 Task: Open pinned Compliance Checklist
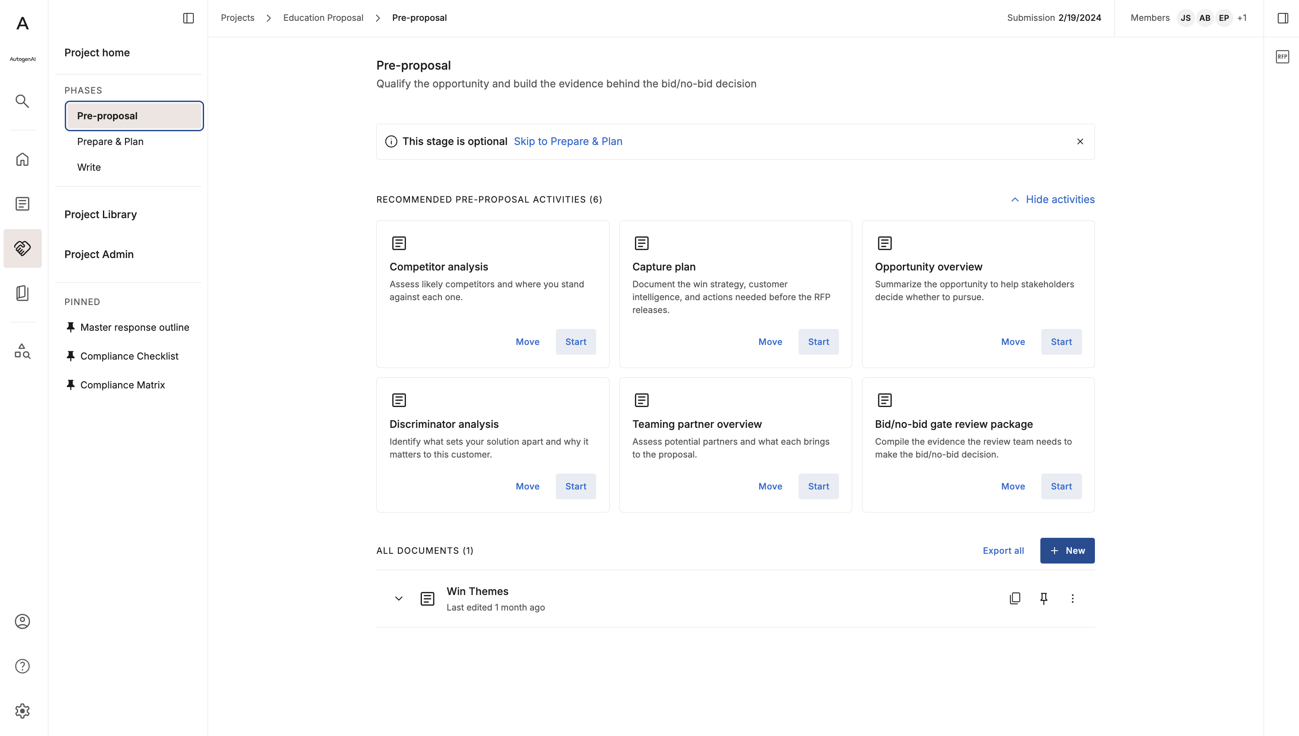pos(122,356)
